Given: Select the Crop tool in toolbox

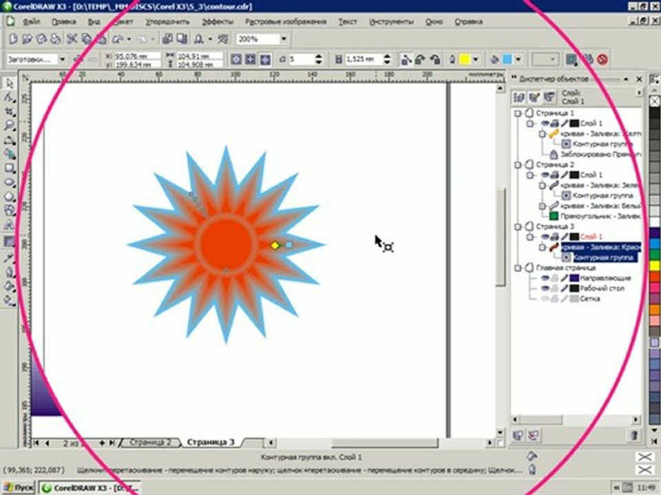Looking at the screenshot, I should [9, 112].
